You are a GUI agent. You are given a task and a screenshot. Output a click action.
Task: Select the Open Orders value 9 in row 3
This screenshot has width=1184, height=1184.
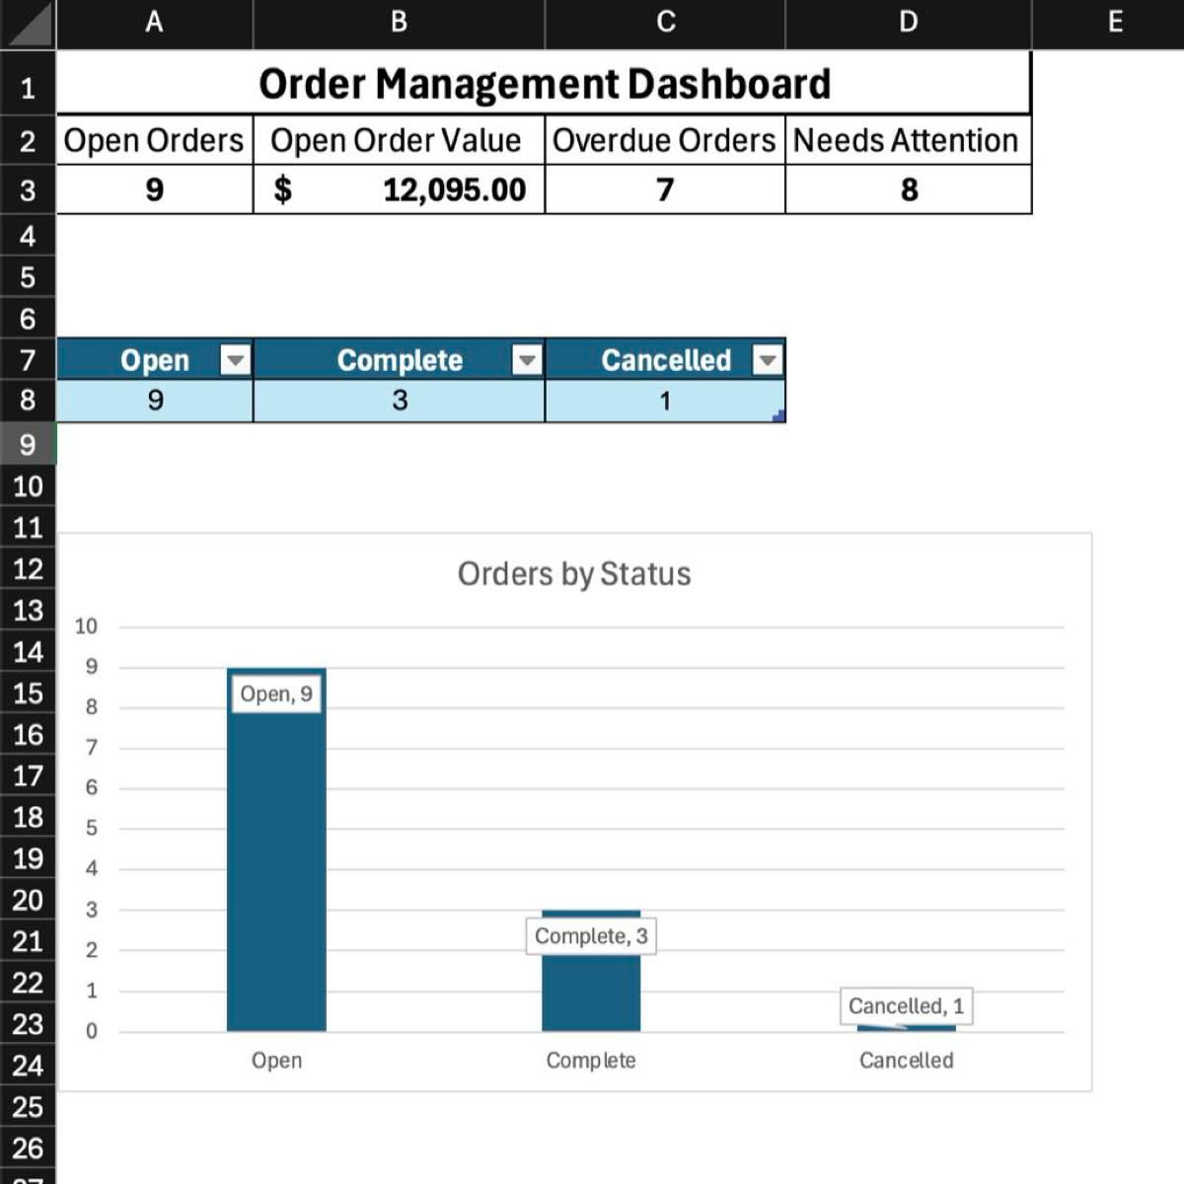pyautogui.click(x=154, y=189)
